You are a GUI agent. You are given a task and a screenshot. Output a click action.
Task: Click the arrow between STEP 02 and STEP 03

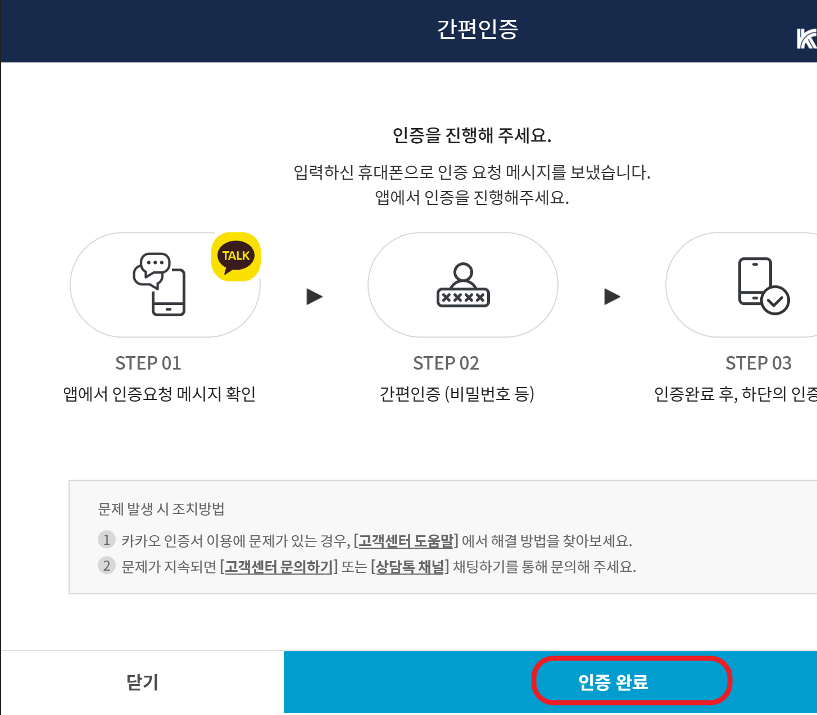tap(612, 297)
